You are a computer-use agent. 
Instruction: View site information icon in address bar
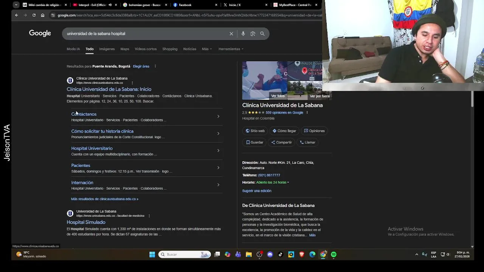tap(53, 15)
